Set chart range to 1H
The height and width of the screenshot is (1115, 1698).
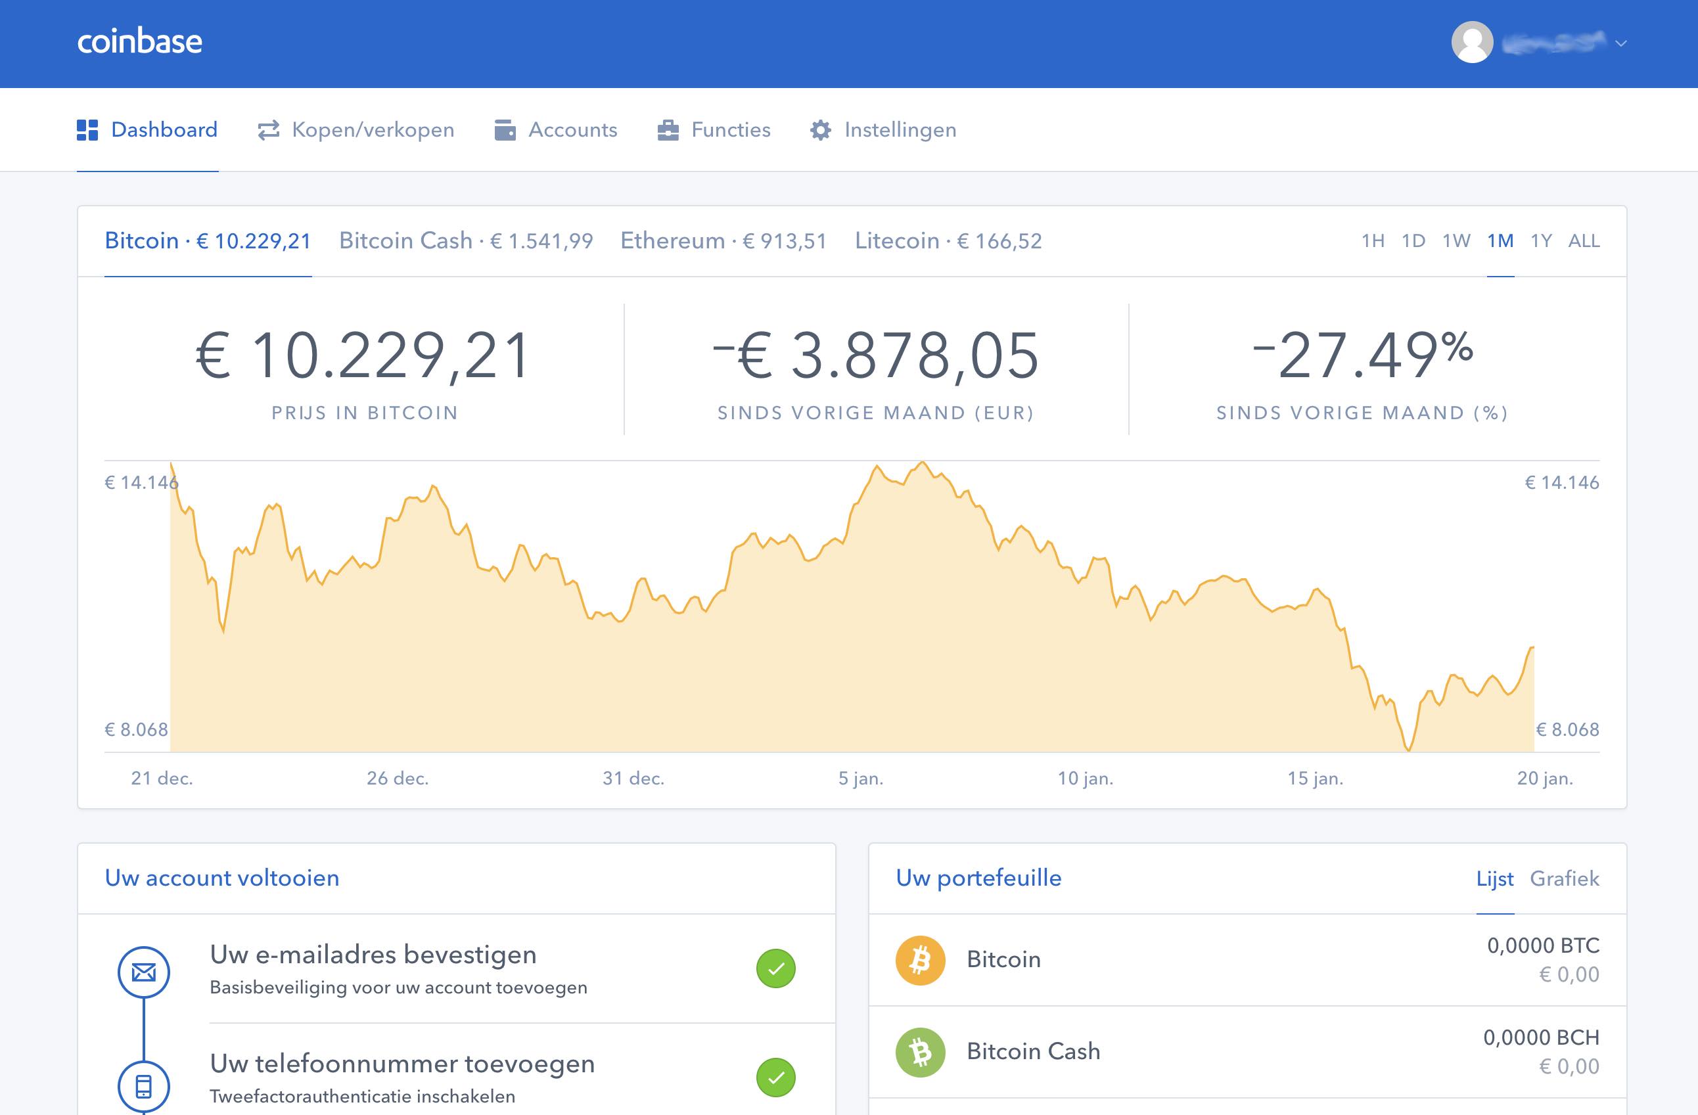1373,241
